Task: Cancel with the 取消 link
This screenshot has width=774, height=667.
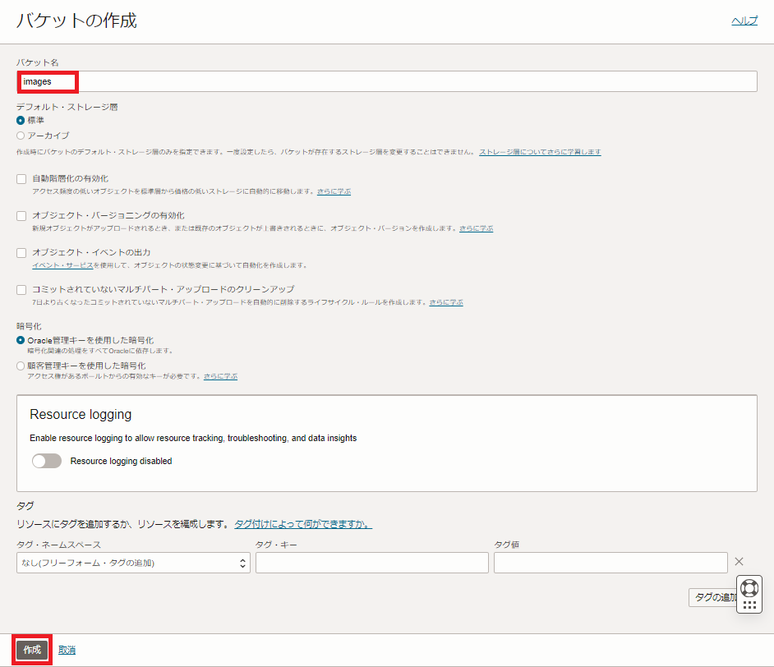Action: point(67,650)
